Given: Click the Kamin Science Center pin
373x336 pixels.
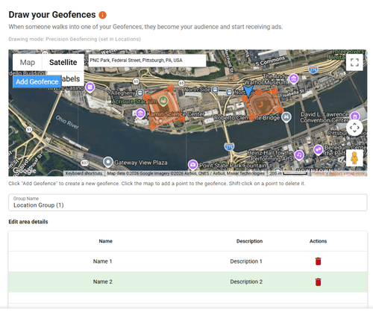Looking at the screenshot, I should [140, 114].
